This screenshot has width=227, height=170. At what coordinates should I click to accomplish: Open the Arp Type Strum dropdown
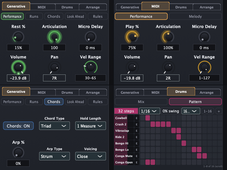click(x=54, y=156)
